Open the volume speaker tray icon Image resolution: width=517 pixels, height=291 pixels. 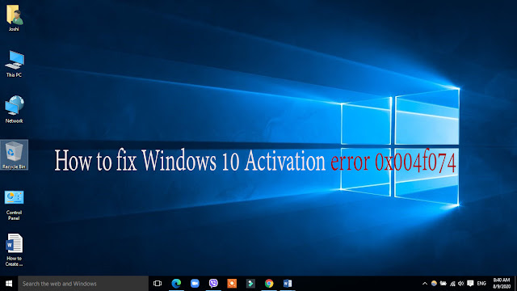tap(461, 284)
